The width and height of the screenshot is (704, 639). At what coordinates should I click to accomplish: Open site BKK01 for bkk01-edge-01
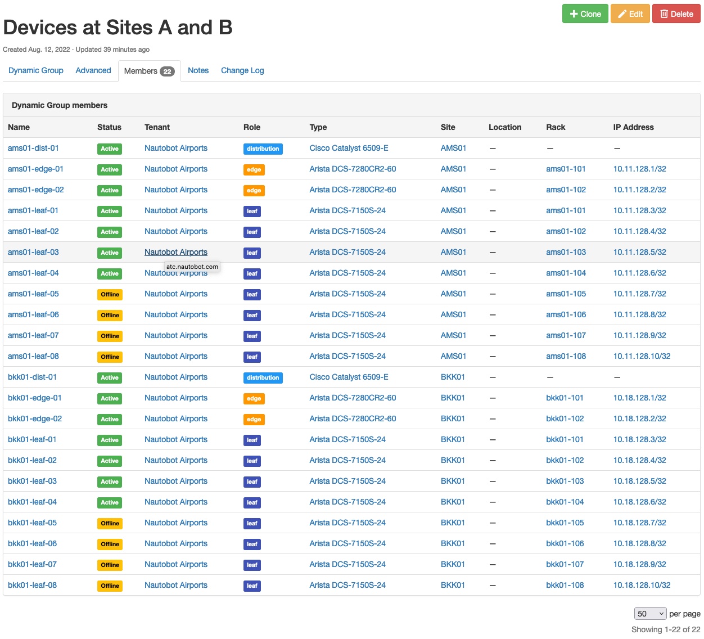(x=453, y=398)
